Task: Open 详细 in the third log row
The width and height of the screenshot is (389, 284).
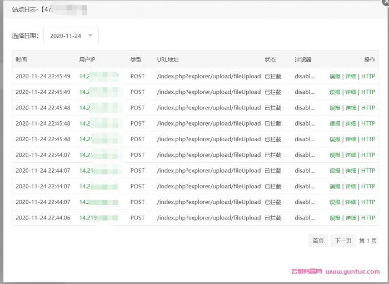Action: [x=351, y=108]
